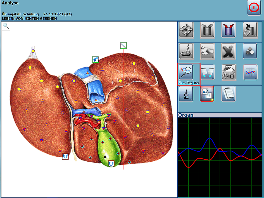
Task: Click the gray cylinder with outward arrows
Action: point(207,30)
